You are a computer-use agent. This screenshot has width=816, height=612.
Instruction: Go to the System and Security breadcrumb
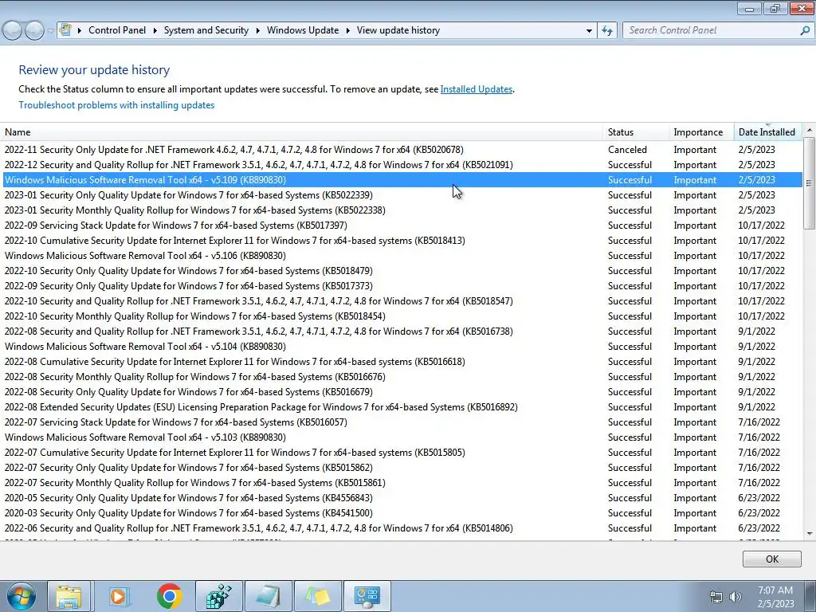pyautogui.click(x=206, y=30)
